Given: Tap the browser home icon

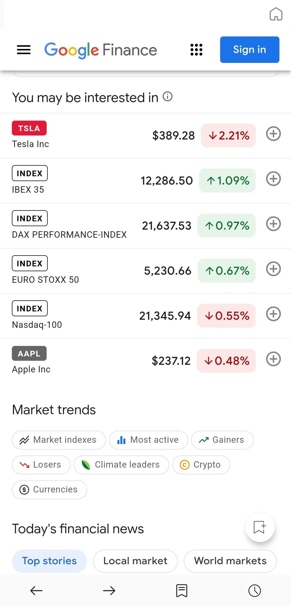Looking at the screenshot, I should pyautogui.click(x=276, y=14).
